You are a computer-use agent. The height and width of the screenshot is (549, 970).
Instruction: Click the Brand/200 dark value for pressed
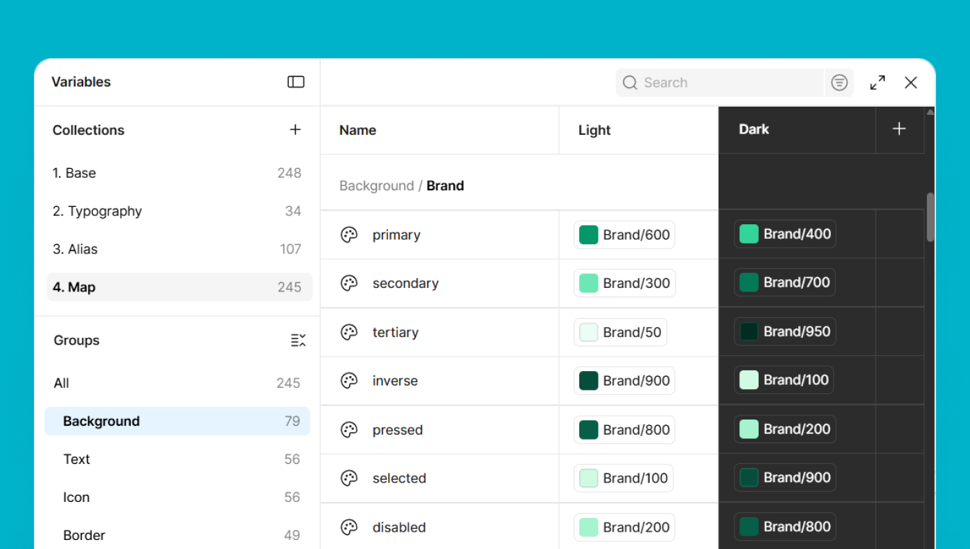coord(785,429)
